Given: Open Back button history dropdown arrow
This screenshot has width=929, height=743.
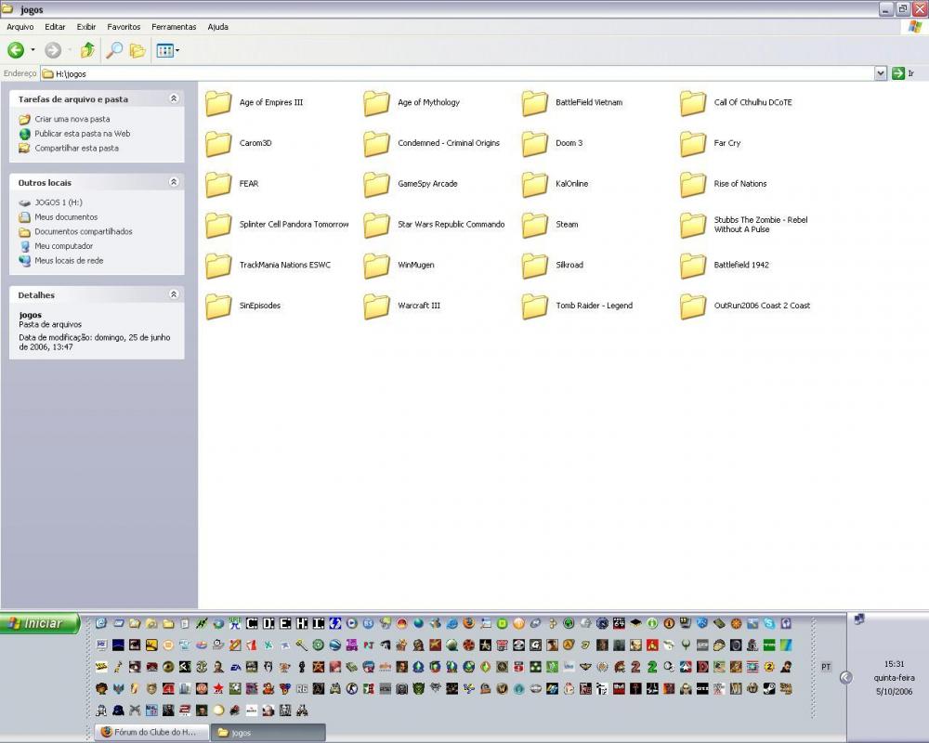Looking at the screenshot, I should 33,50.
